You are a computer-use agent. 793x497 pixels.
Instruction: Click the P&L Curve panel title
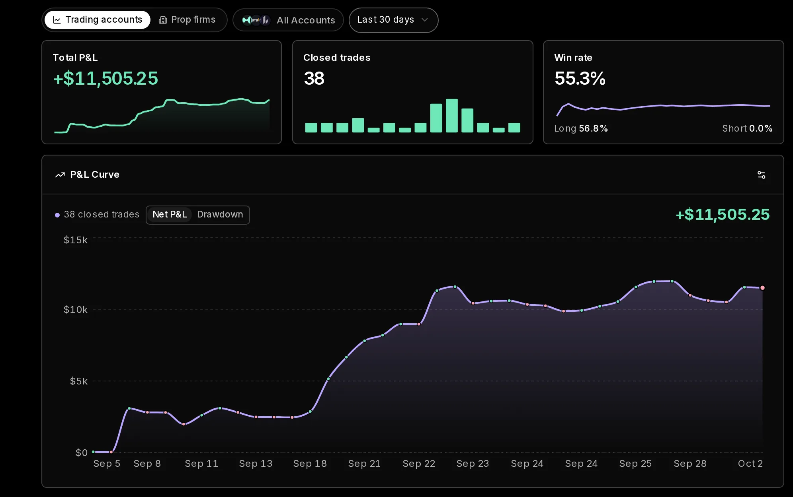click(x=95, y=175)
